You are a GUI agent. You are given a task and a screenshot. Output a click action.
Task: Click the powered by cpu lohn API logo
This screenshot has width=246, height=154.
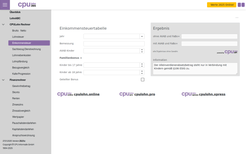tap(227, 52)
